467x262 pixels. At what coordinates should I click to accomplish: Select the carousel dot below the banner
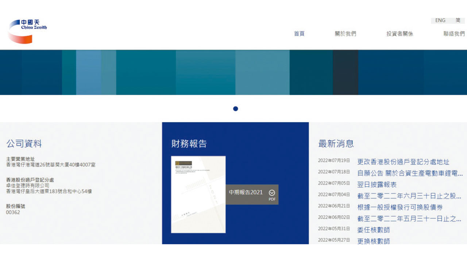[x=236, y=108]
